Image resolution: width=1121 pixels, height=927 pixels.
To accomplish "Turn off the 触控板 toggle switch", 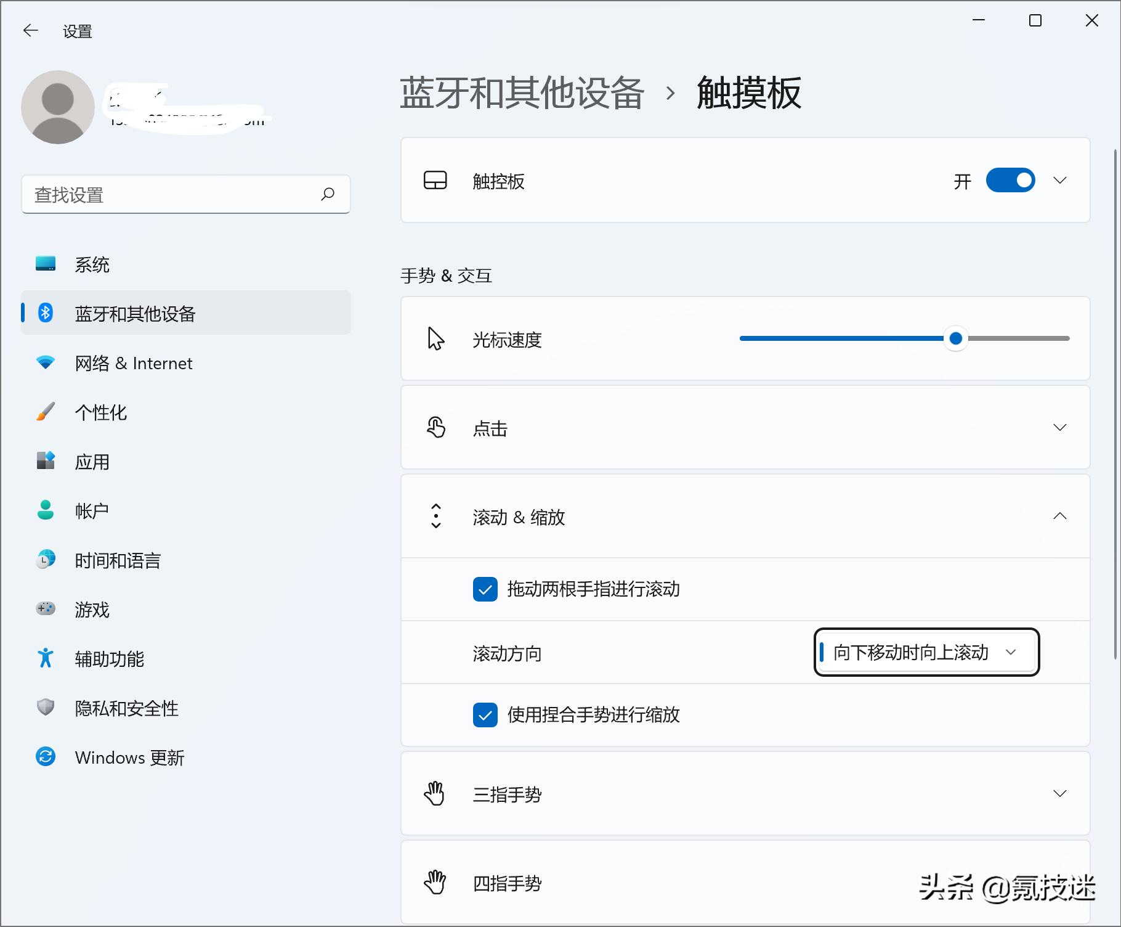I will [x=1010, y=180].
